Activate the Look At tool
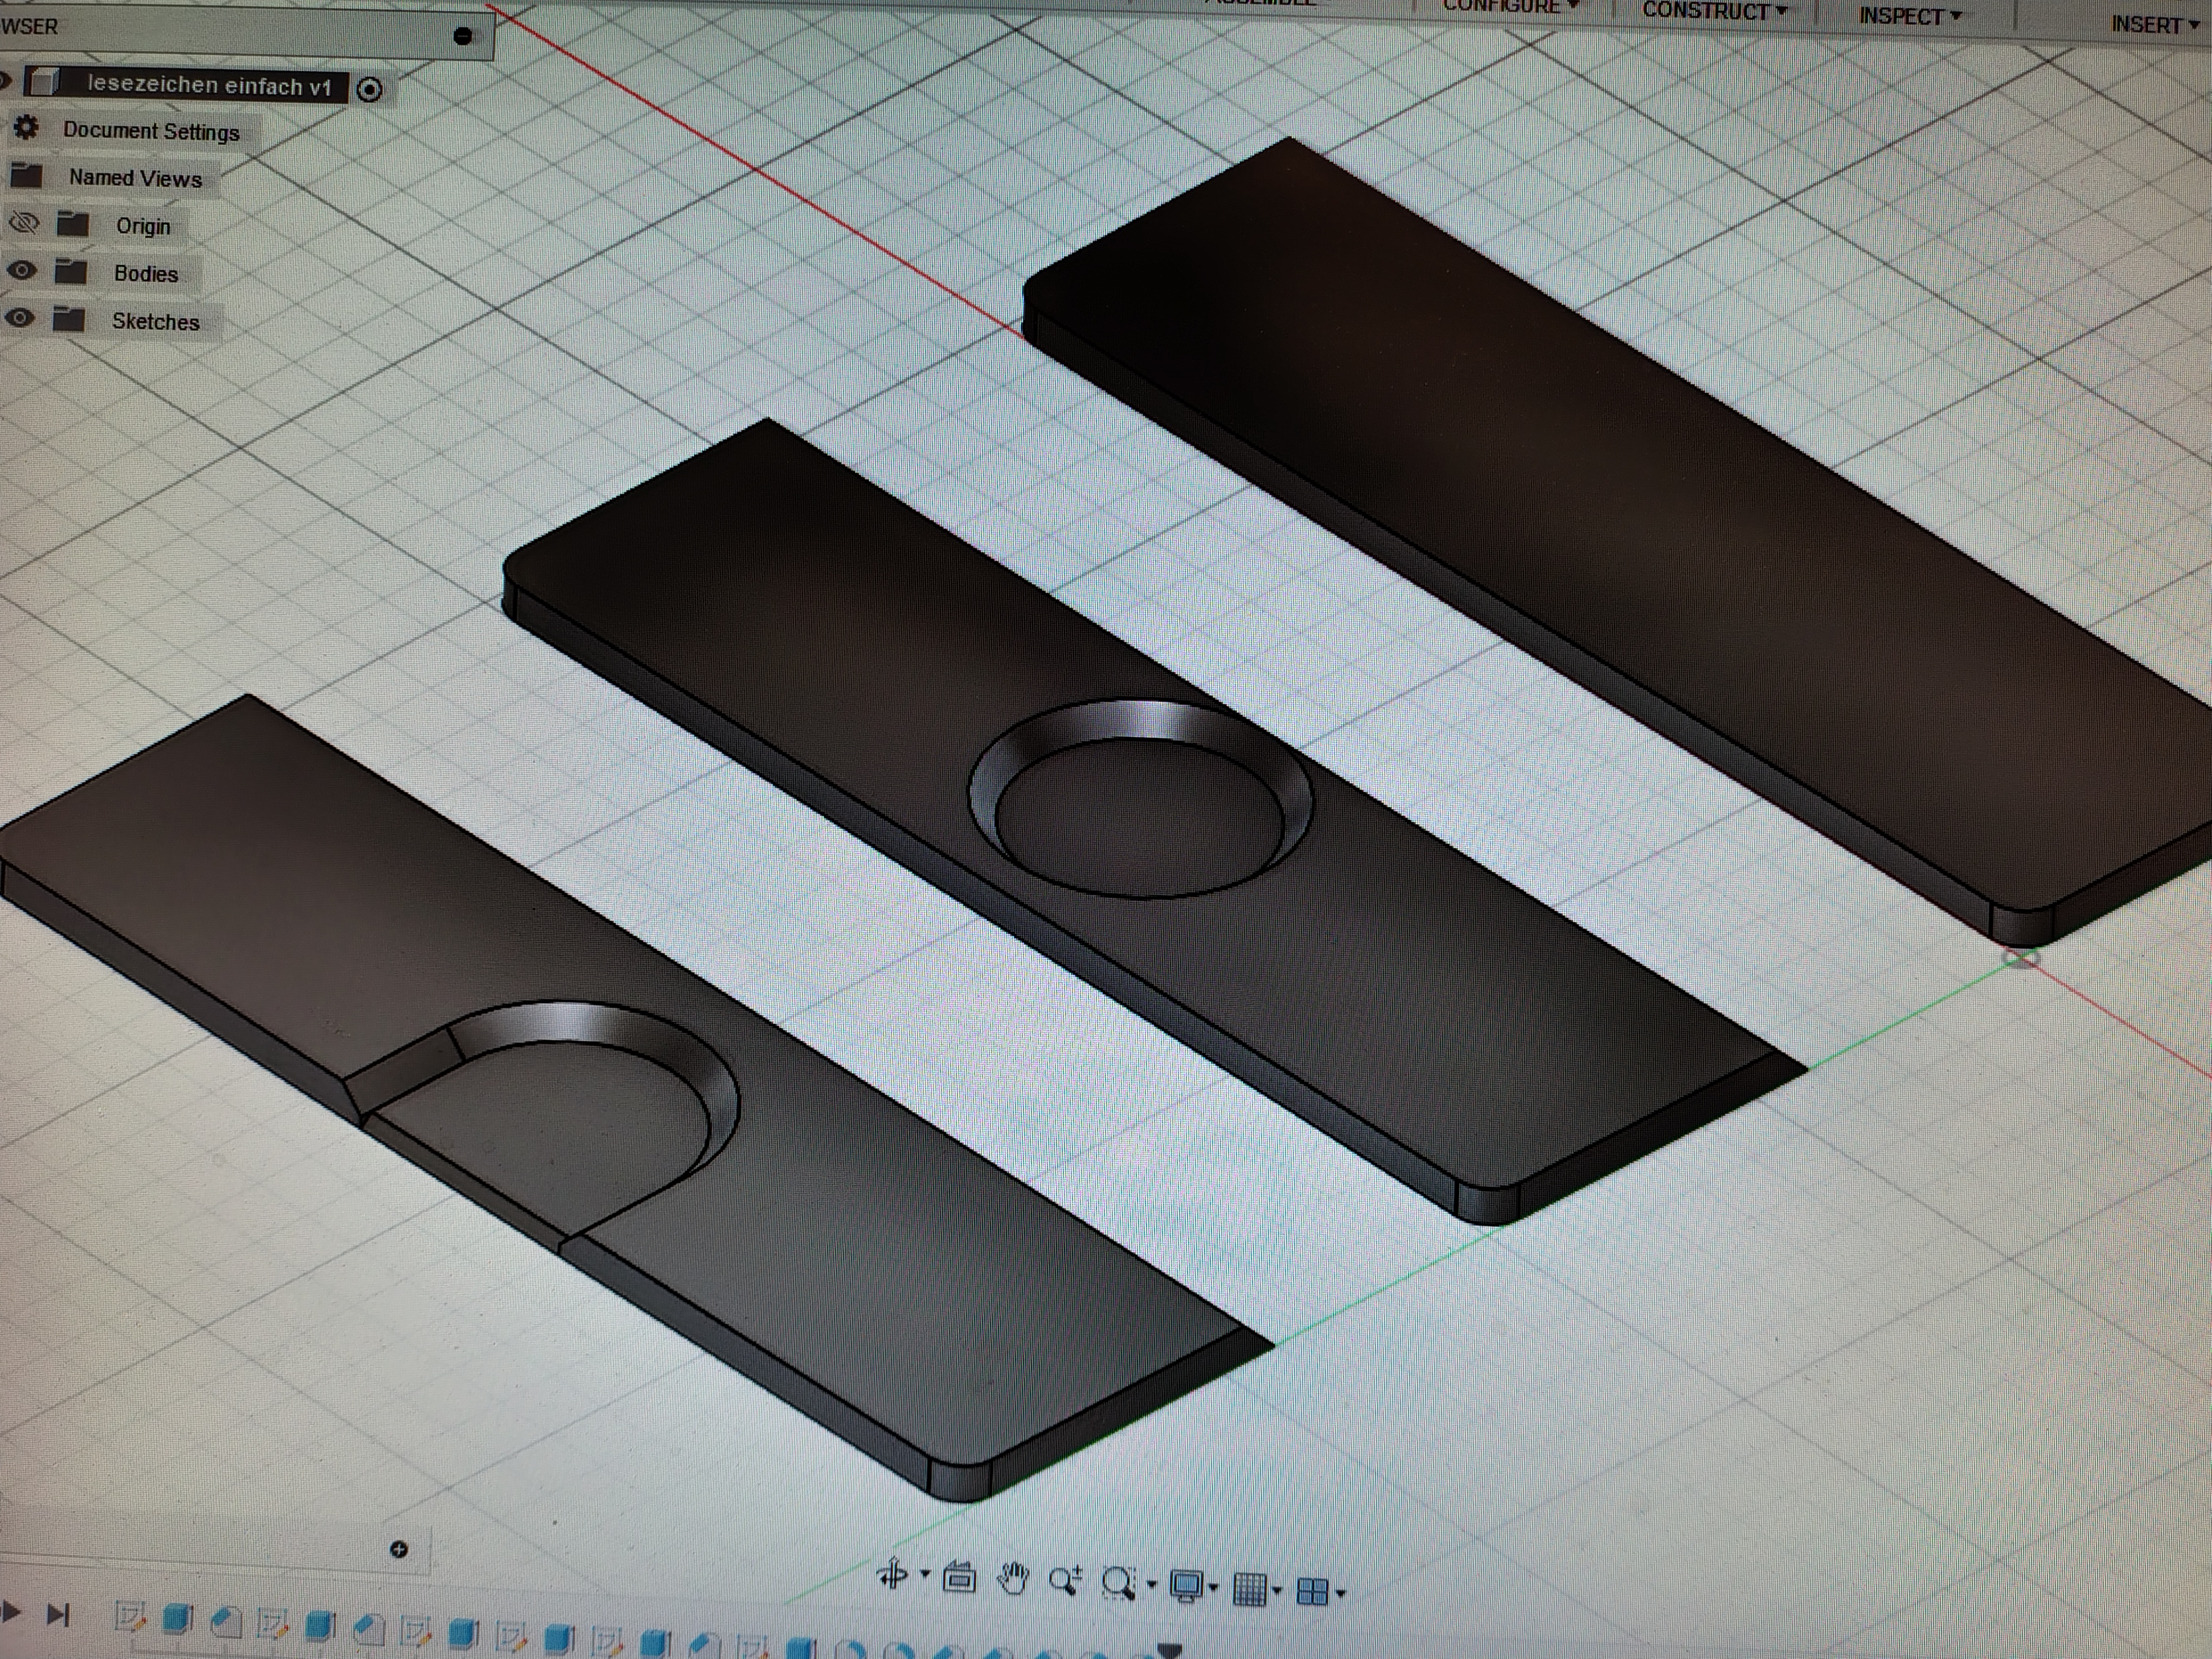 coord(959,1578)
